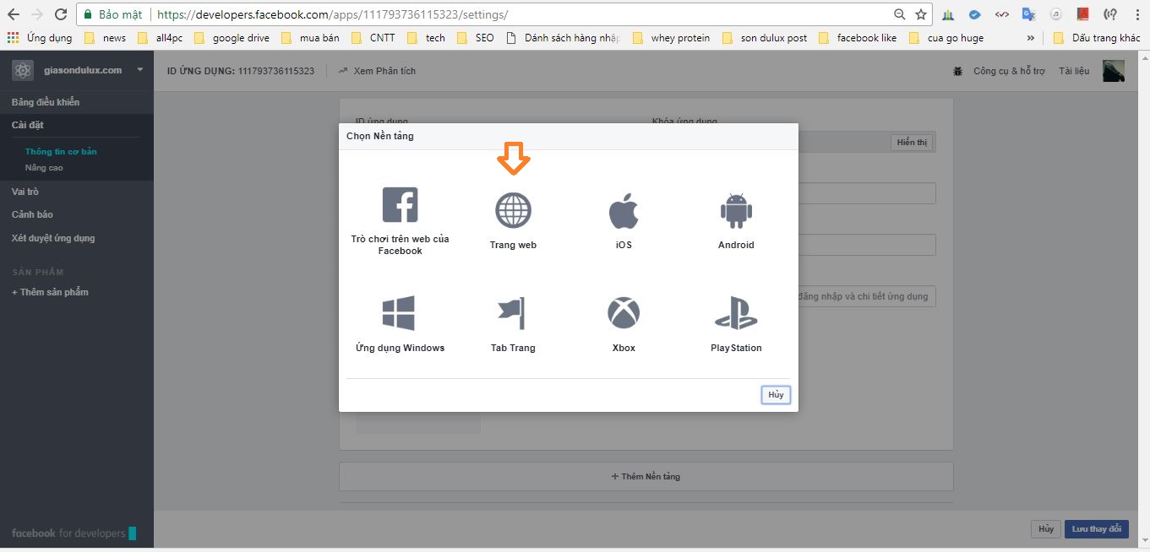Open Tài liệu documentation link
Viewport: 1150px width, 552px height.
(1074, 71)
